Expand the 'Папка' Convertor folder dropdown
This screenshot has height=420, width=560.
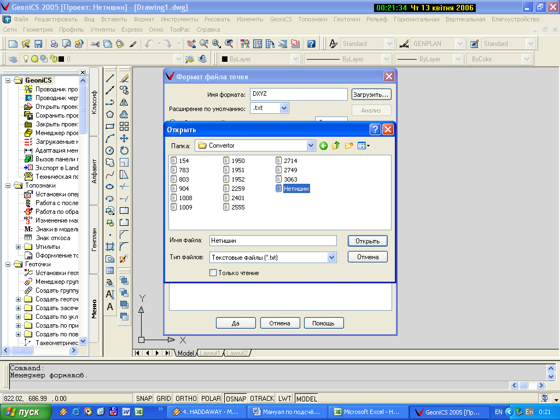tap(311, 145)
